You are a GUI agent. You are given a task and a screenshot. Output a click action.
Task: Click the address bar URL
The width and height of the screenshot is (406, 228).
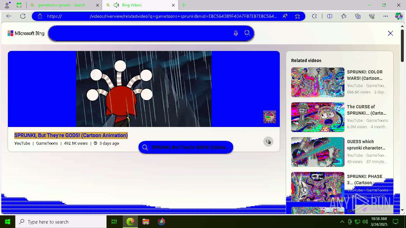pyautogui.click(x=162, y=16)
